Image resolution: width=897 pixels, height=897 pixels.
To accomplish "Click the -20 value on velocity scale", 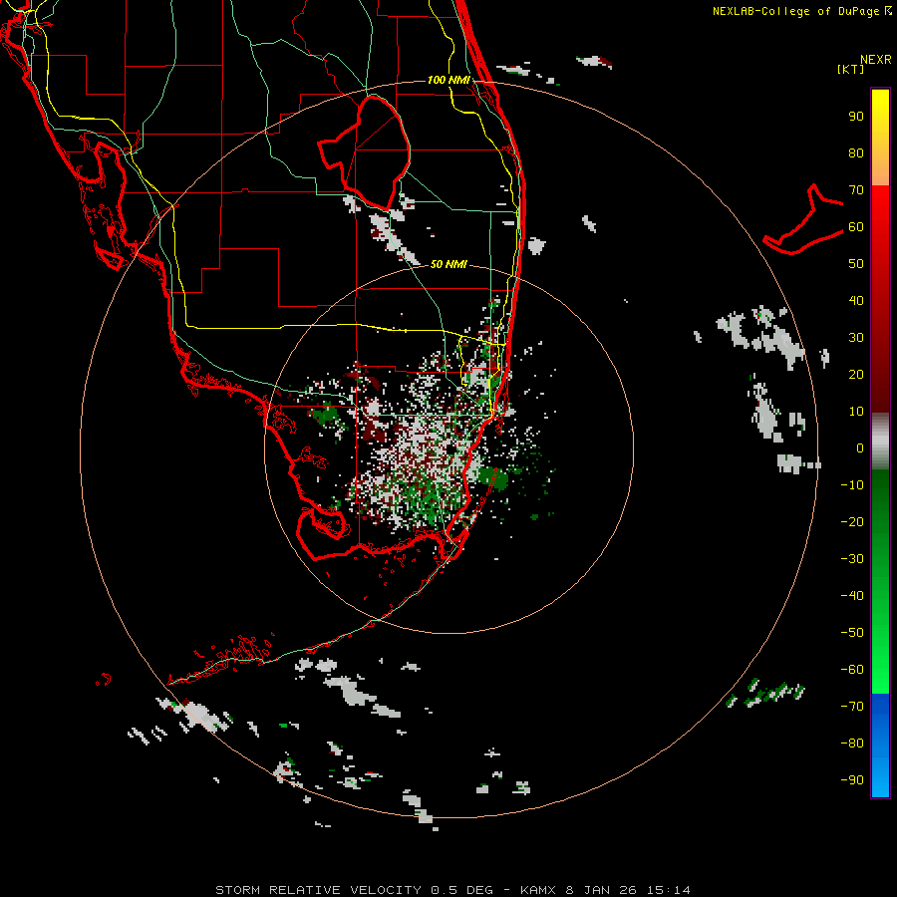I will coord(852,522).
